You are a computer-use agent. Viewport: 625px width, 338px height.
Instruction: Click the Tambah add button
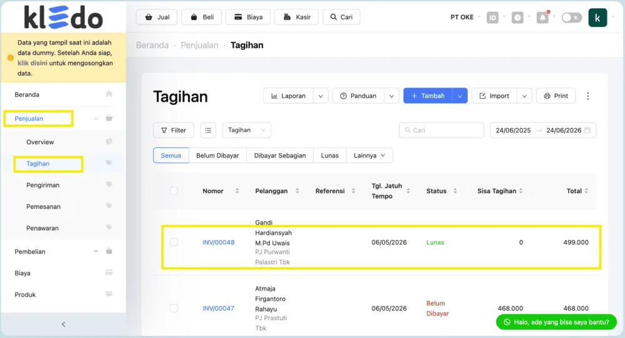coord(427,96)
